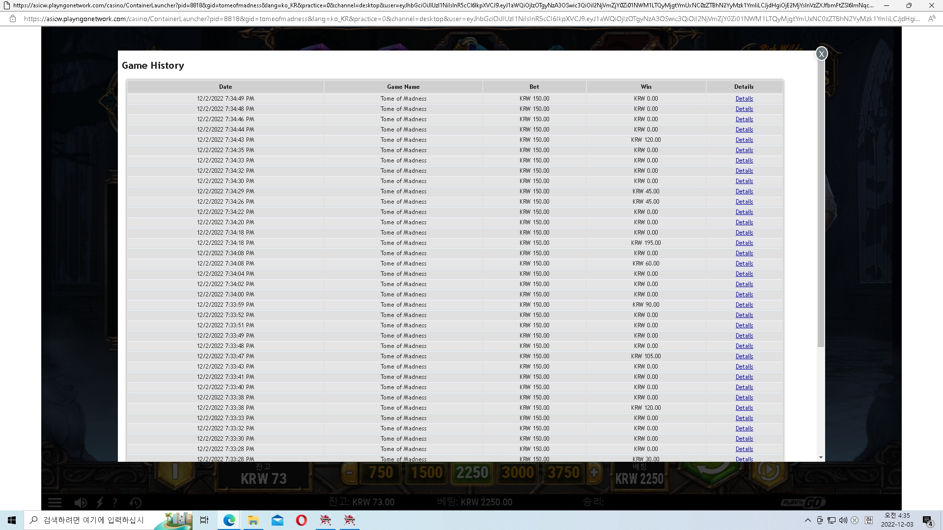Open Details for the 7:33:47 PM spin
The width and height of the screenshot is (943, 530).
click(x=744, y=356)
